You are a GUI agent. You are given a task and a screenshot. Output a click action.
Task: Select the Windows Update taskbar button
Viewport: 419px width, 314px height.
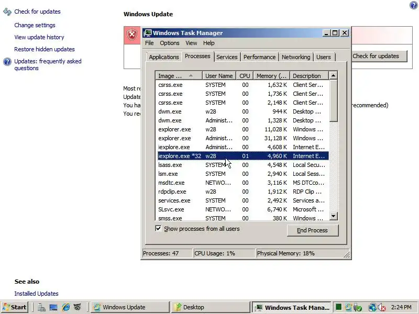[129, 307]
